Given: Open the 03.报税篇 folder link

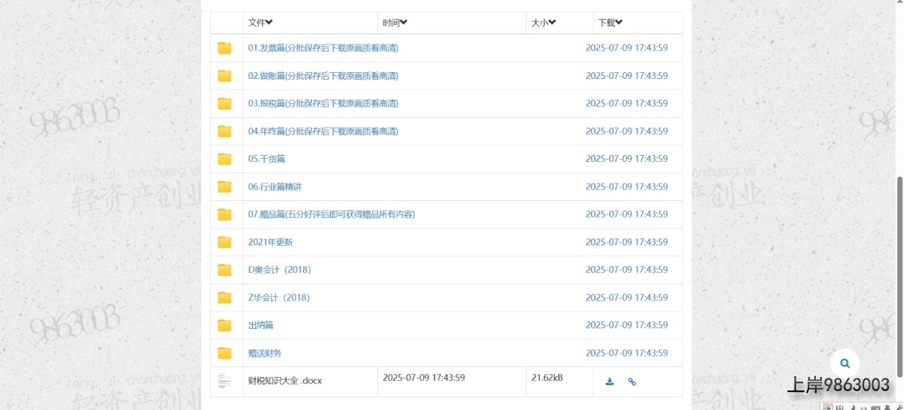Looking at the screenshot, I should [x=323, y=104].
